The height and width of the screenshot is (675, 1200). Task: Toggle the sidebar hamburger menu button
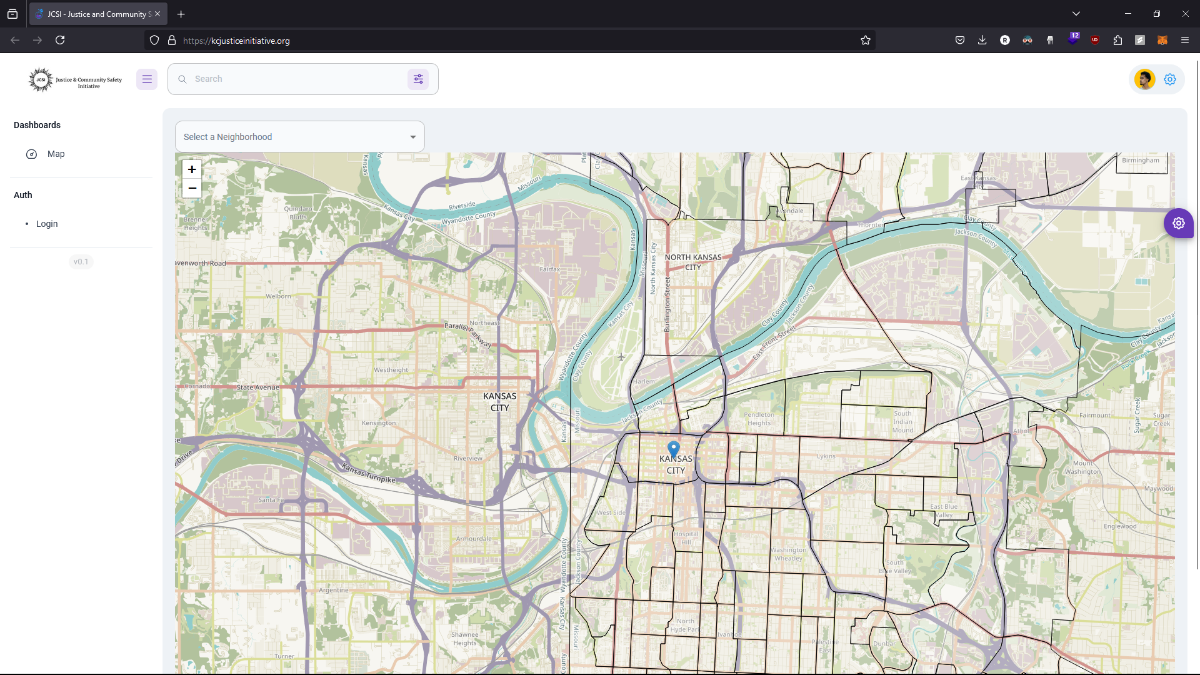(x=147, y=79)
